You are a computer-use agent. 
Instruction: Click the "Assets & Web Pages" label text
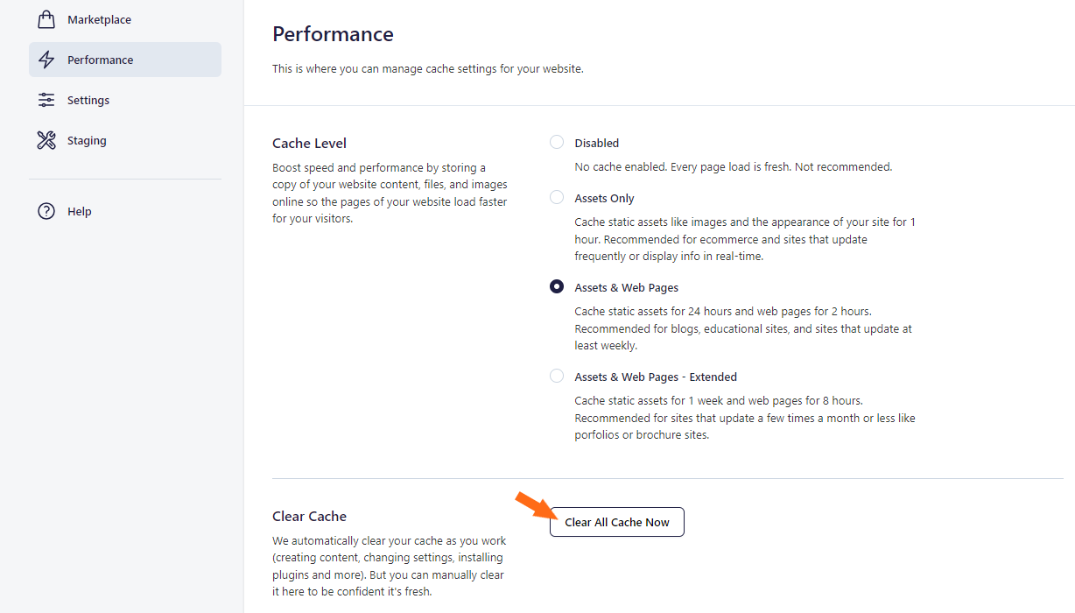click(626, 286)
